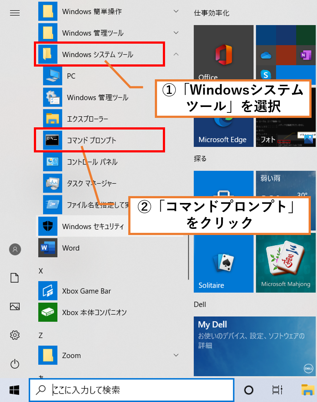Image resolution: width=317 pixels, height=402 pixels.
Task: Open the Windows 管理ツール gear-checklist icon
Action: pos(52,97)
